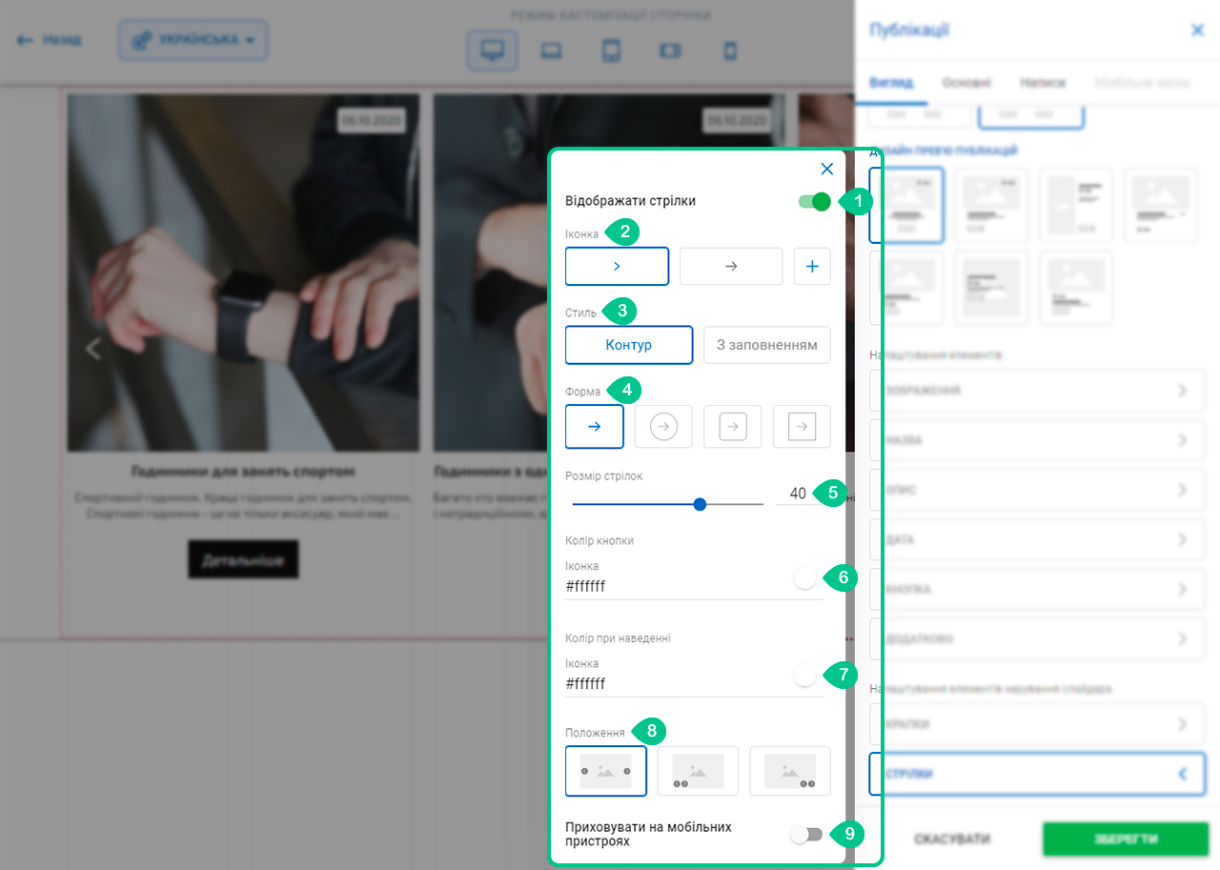Expand the Додатково element settings
The image size is (1220, 870).
[x=1037, y=638]
